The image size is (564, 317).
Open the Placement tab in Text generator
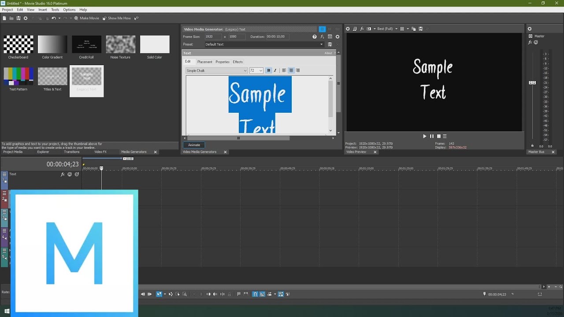[x=204, y=62]
